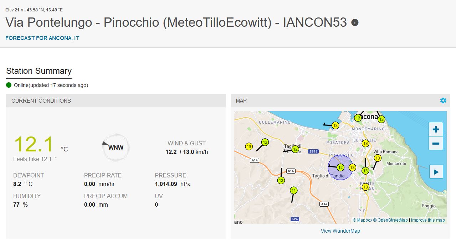Click the green Online status indicator
Viewport: 456px width, 243px height.
(x=9, y=85)
